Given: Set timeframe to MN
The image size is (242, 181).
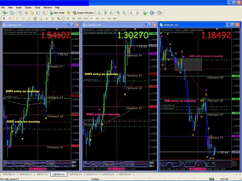Looking at the screenshot, I should coord(115,19).
